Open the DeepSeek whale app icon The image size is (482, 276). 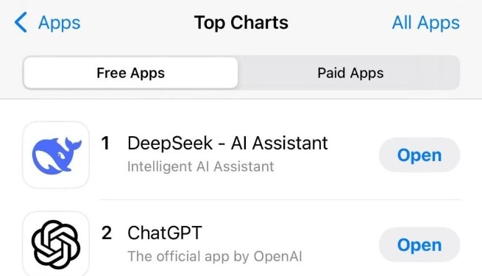[56, 155]
